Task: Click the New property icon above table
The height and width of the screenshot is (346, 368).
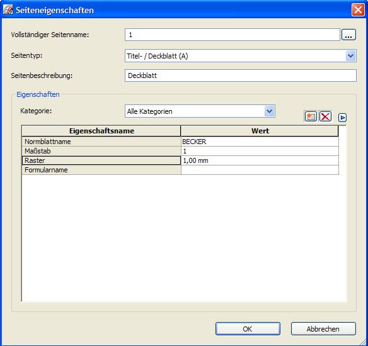Action: 311,116
